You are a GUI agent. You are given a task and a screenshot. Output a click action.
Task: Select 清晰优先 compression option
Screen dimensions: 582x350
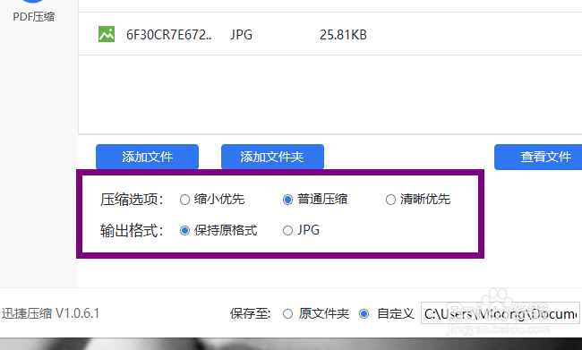pos(418,200)
